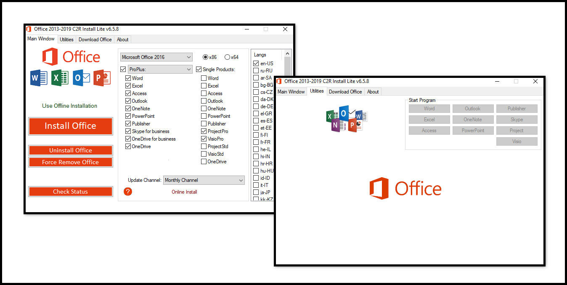Image resolution: width=567 pixels, height=285 pixels.
Task: Toggle the Single Products checkbox
Action: 199,69
